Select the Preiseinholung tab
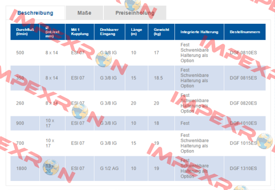275x190 pixels. click(x=135, y=13)
